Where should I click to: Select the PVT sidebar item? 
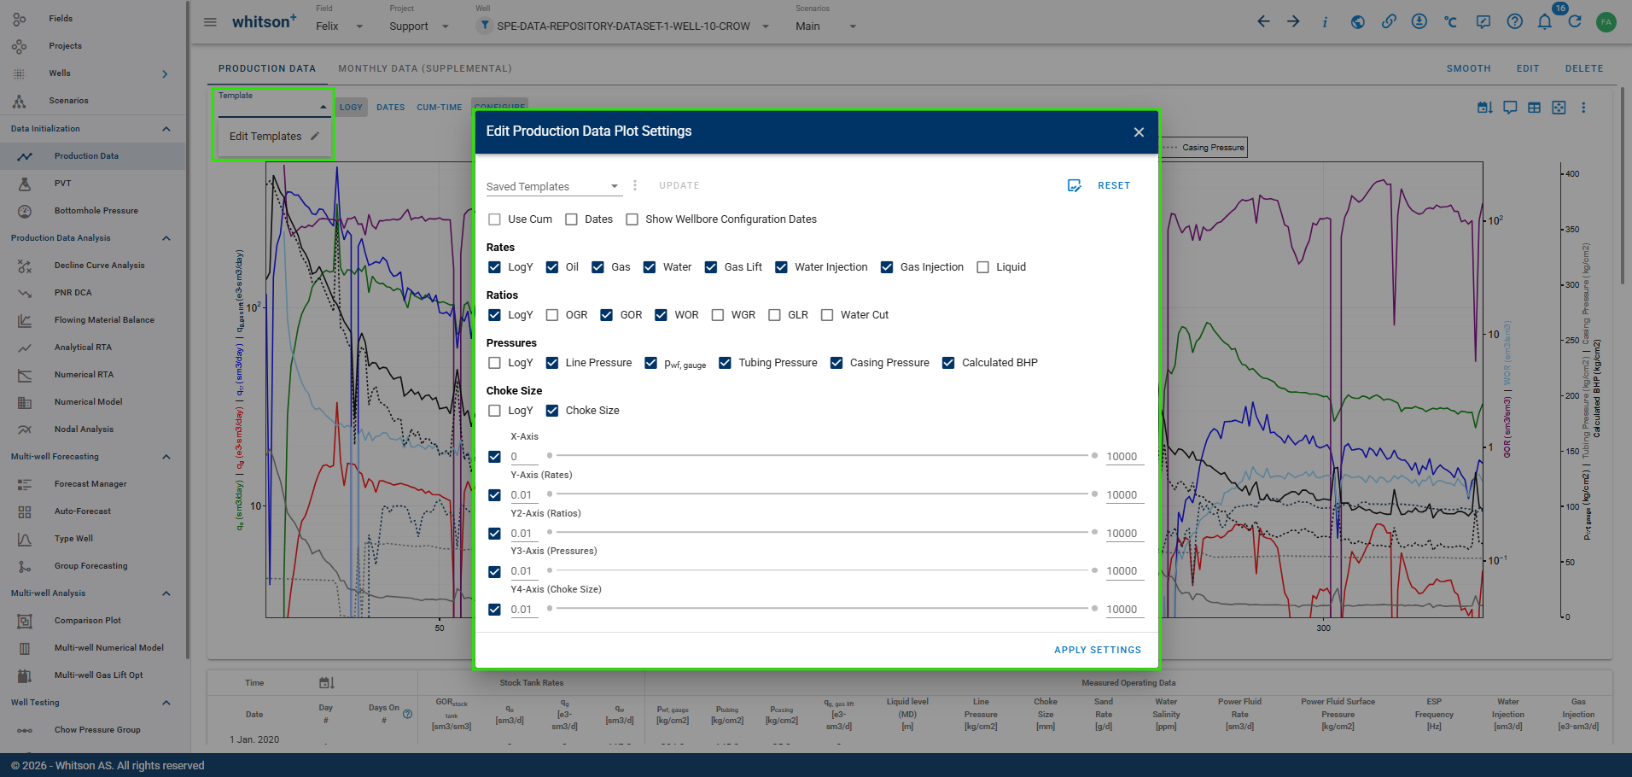(63, 184)
